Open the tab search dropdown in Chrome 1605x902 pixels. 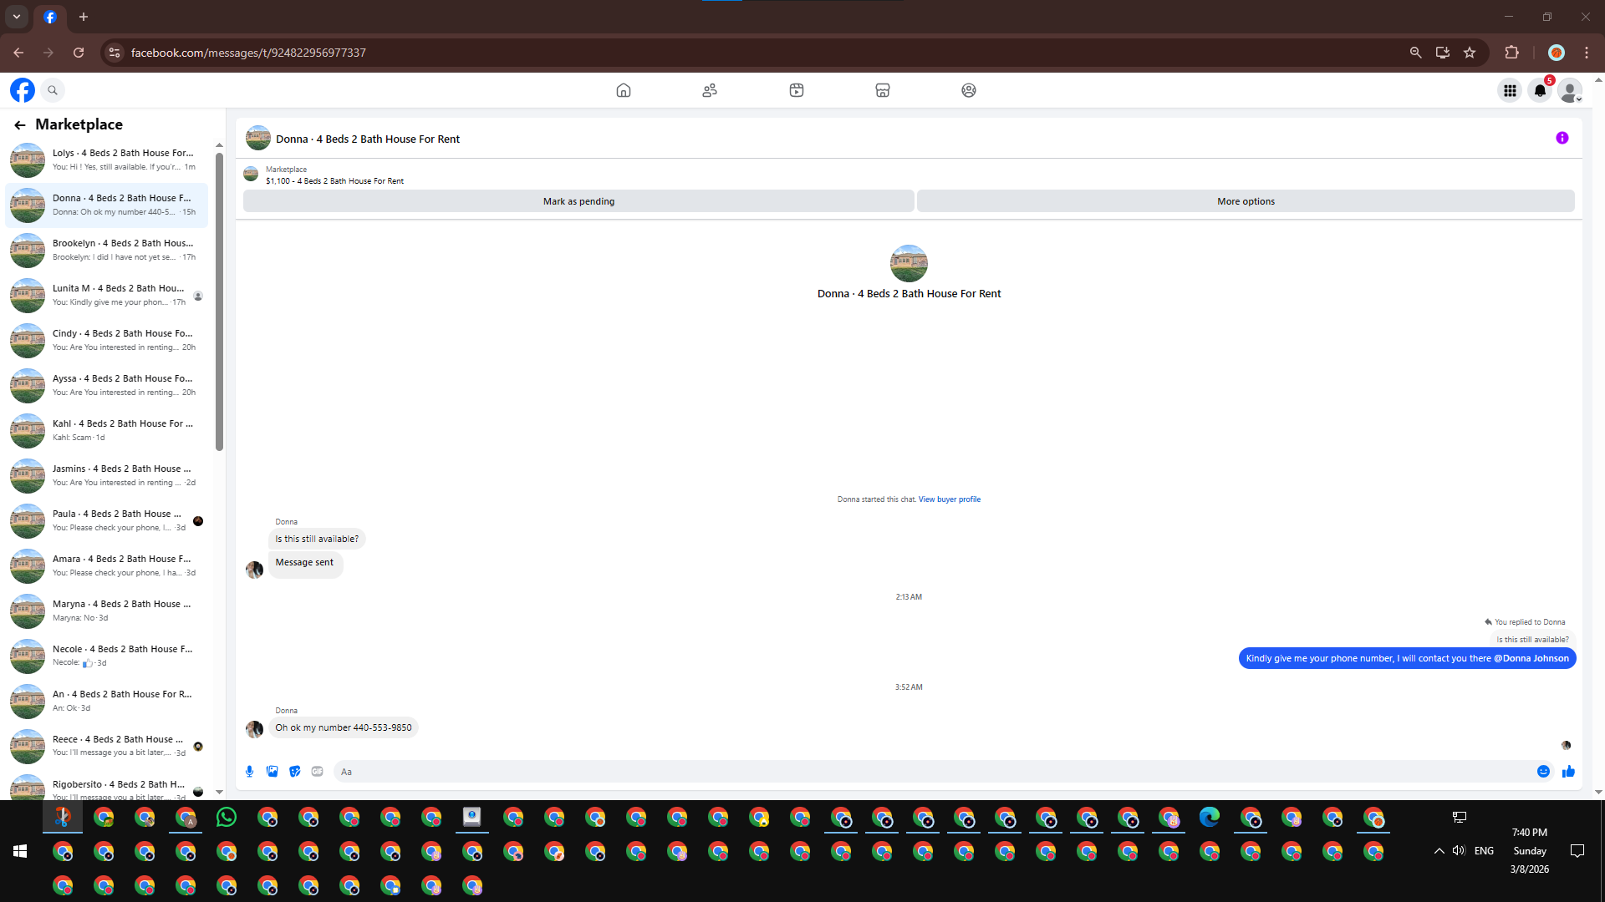coord(17,17)
